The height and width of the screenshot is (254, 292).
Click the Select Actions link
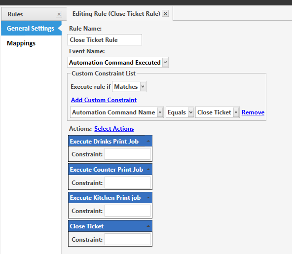(x=114, y=129)
